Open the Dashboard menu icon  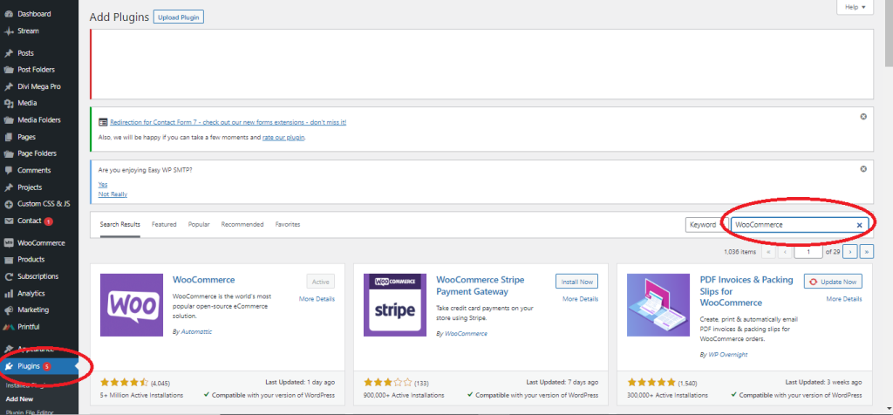9,14
